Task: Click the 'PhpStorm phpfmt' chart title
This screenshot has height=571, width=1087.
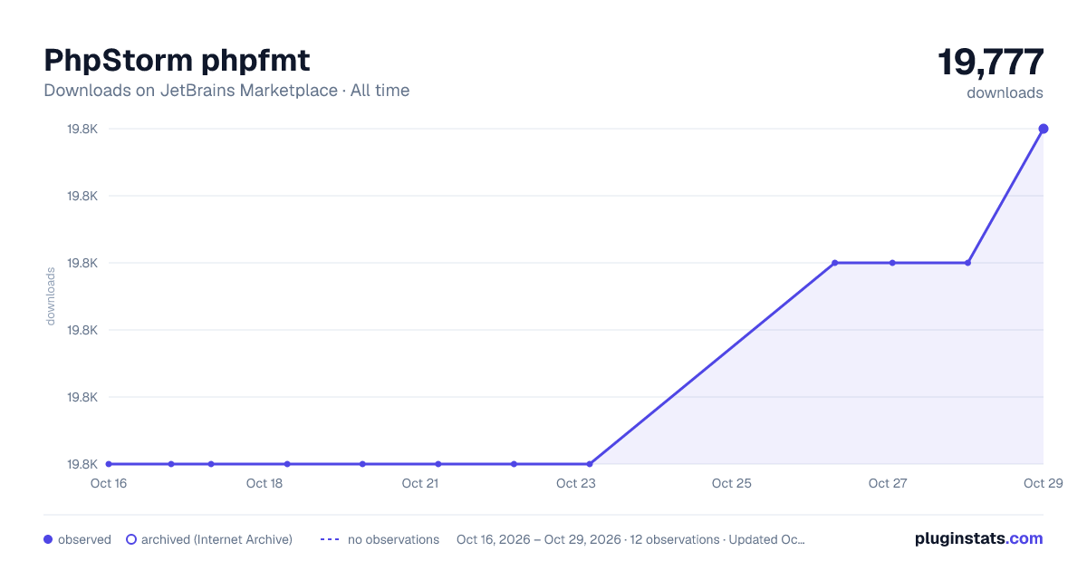Action: (x=177, y=61)
